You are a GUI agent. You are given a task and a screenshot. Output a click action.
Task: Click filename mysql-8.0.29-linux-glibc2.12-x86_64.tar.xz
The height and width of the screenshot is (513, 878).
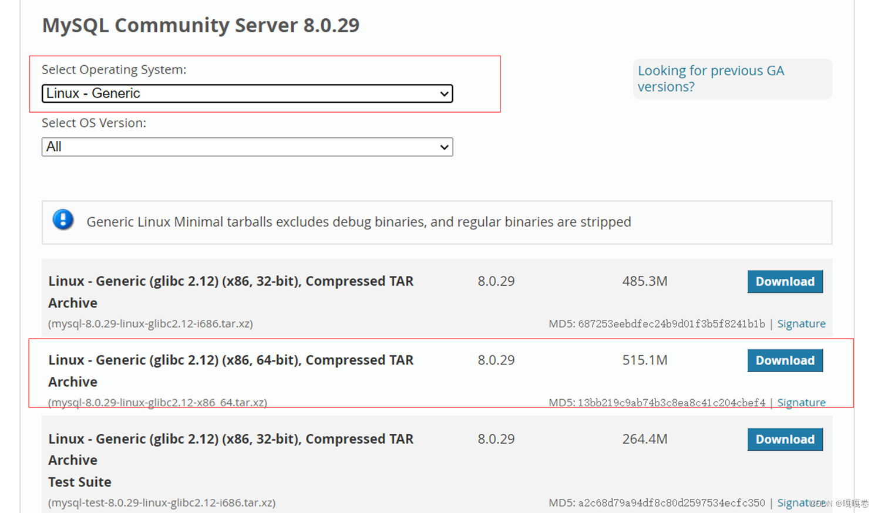tap(157, 402)
